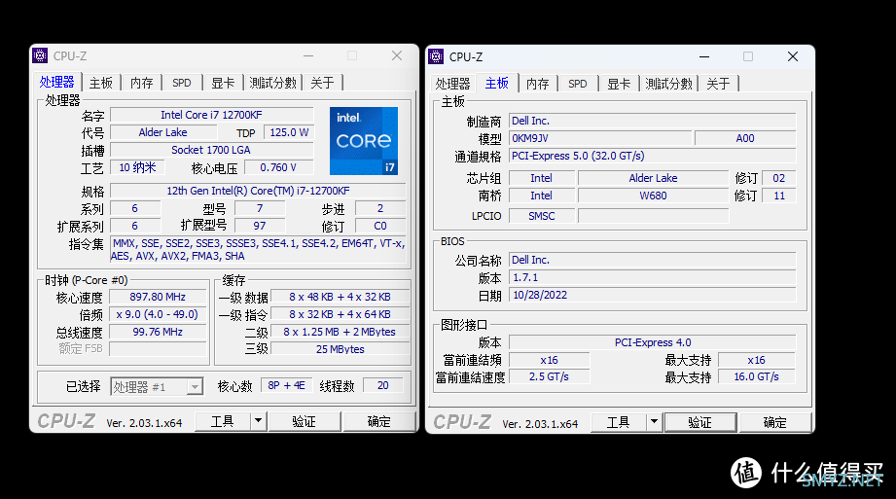Click 验证 button in left window
Screen dimensions: 896x499
click(x=304, y=421)
